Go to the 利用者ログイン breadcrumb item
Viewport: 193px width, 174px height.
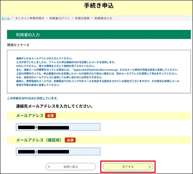click(59, 18)
